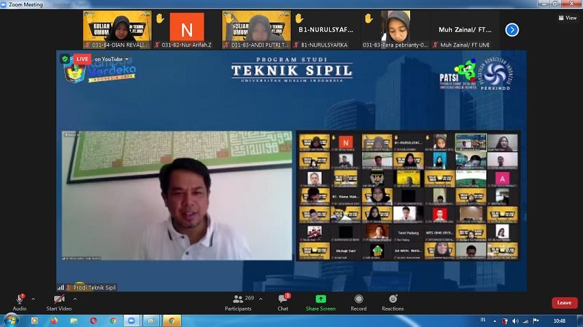Image resolution: width=583 pixels, height=327 pixels.
Task: Select 031-B3-ANDI PUTRI video thumbnail
Action: (257, 29)
